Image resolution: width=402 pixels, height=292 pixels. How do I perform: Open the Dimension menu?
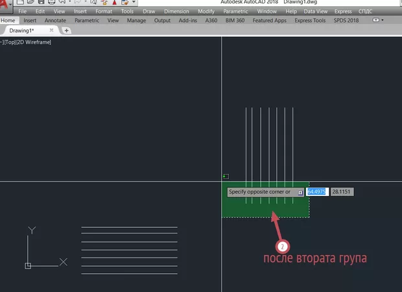[176, 11]
